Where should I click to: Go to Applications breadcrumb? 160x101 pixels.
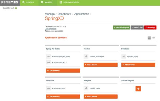point(82,14)
